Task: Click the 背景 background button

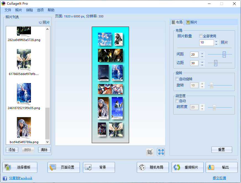Action: coord(99,167)
